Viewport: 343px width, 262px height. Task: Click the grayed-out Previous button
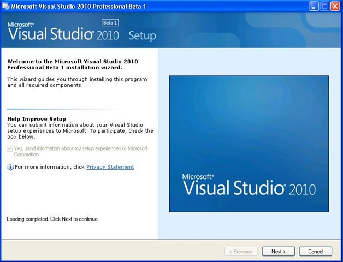coord(241,252)
